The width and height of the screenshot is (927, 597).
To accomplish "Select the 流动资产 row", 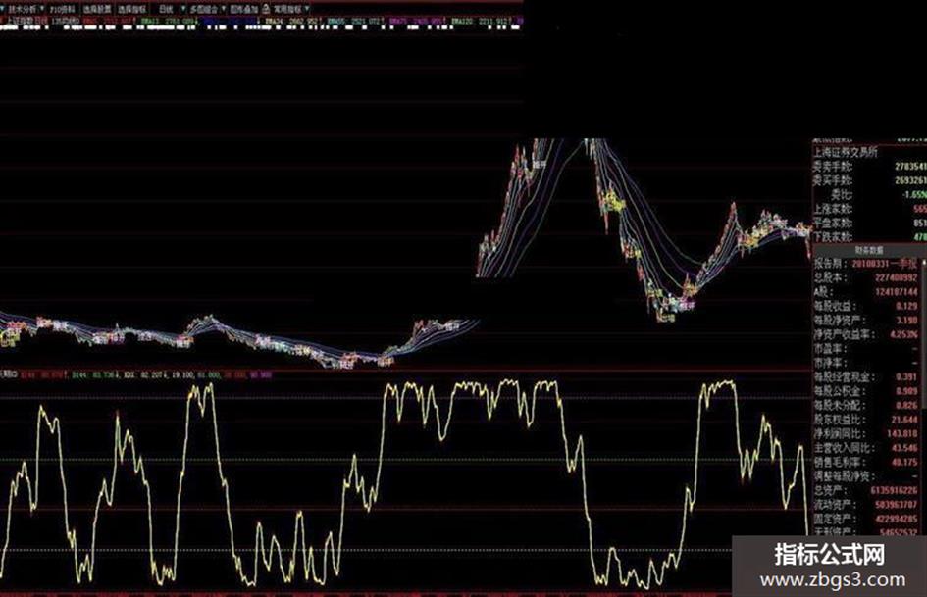I will [x=866, y=504].
